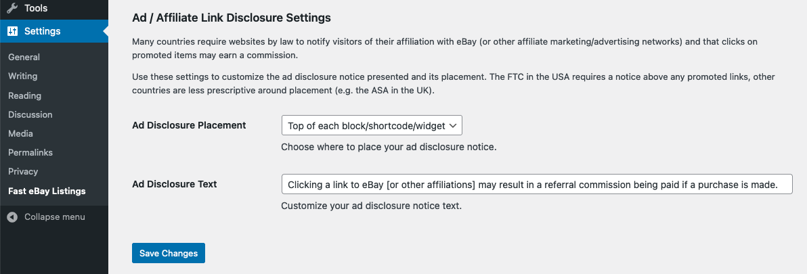The width and height of the screenshot is (807, 274).
Task: Open Media settings
Action: pyautogui.click(x=20, y=134)
